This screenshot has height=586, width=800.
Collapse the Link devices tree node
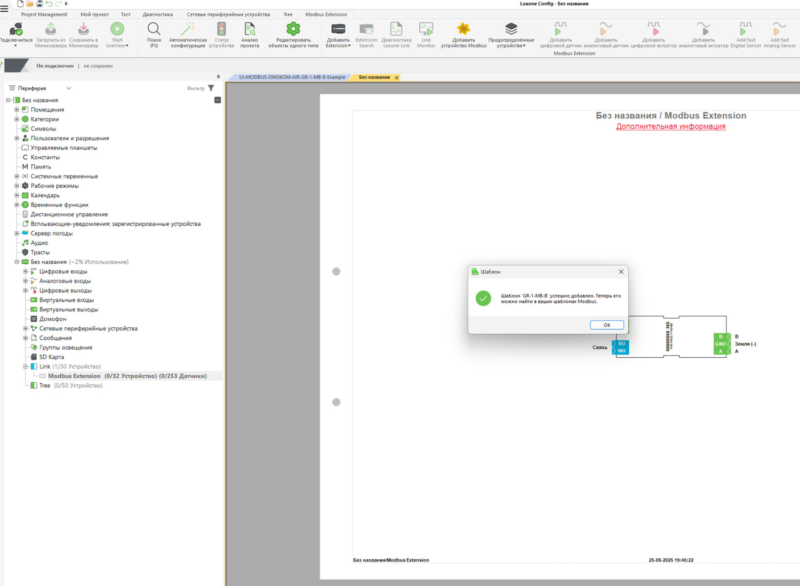(x=25, y=367)
